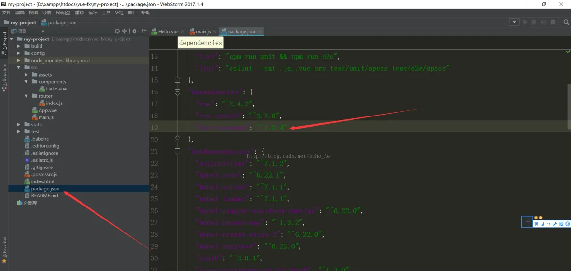The width and height of the screenshot is (571, 271).
Task: Collapse the components folder
Action: point(26,82)
